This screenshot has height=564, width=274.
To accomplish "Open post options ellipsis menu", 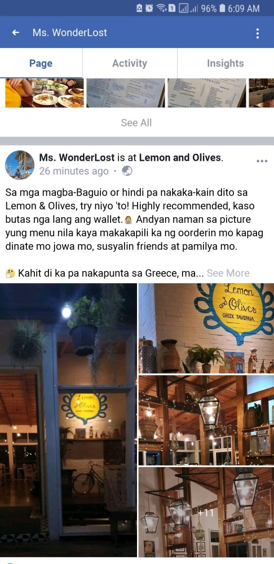I will pos(262,161).
